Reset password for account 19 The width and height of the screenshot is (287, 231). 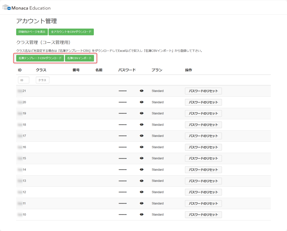click(203, 113)
